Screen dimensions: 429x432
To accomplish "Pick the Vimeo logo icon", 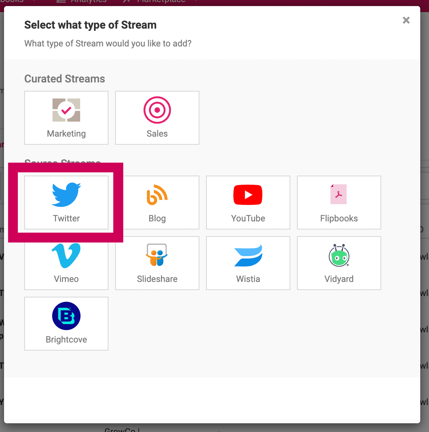I will click(66, 256).
